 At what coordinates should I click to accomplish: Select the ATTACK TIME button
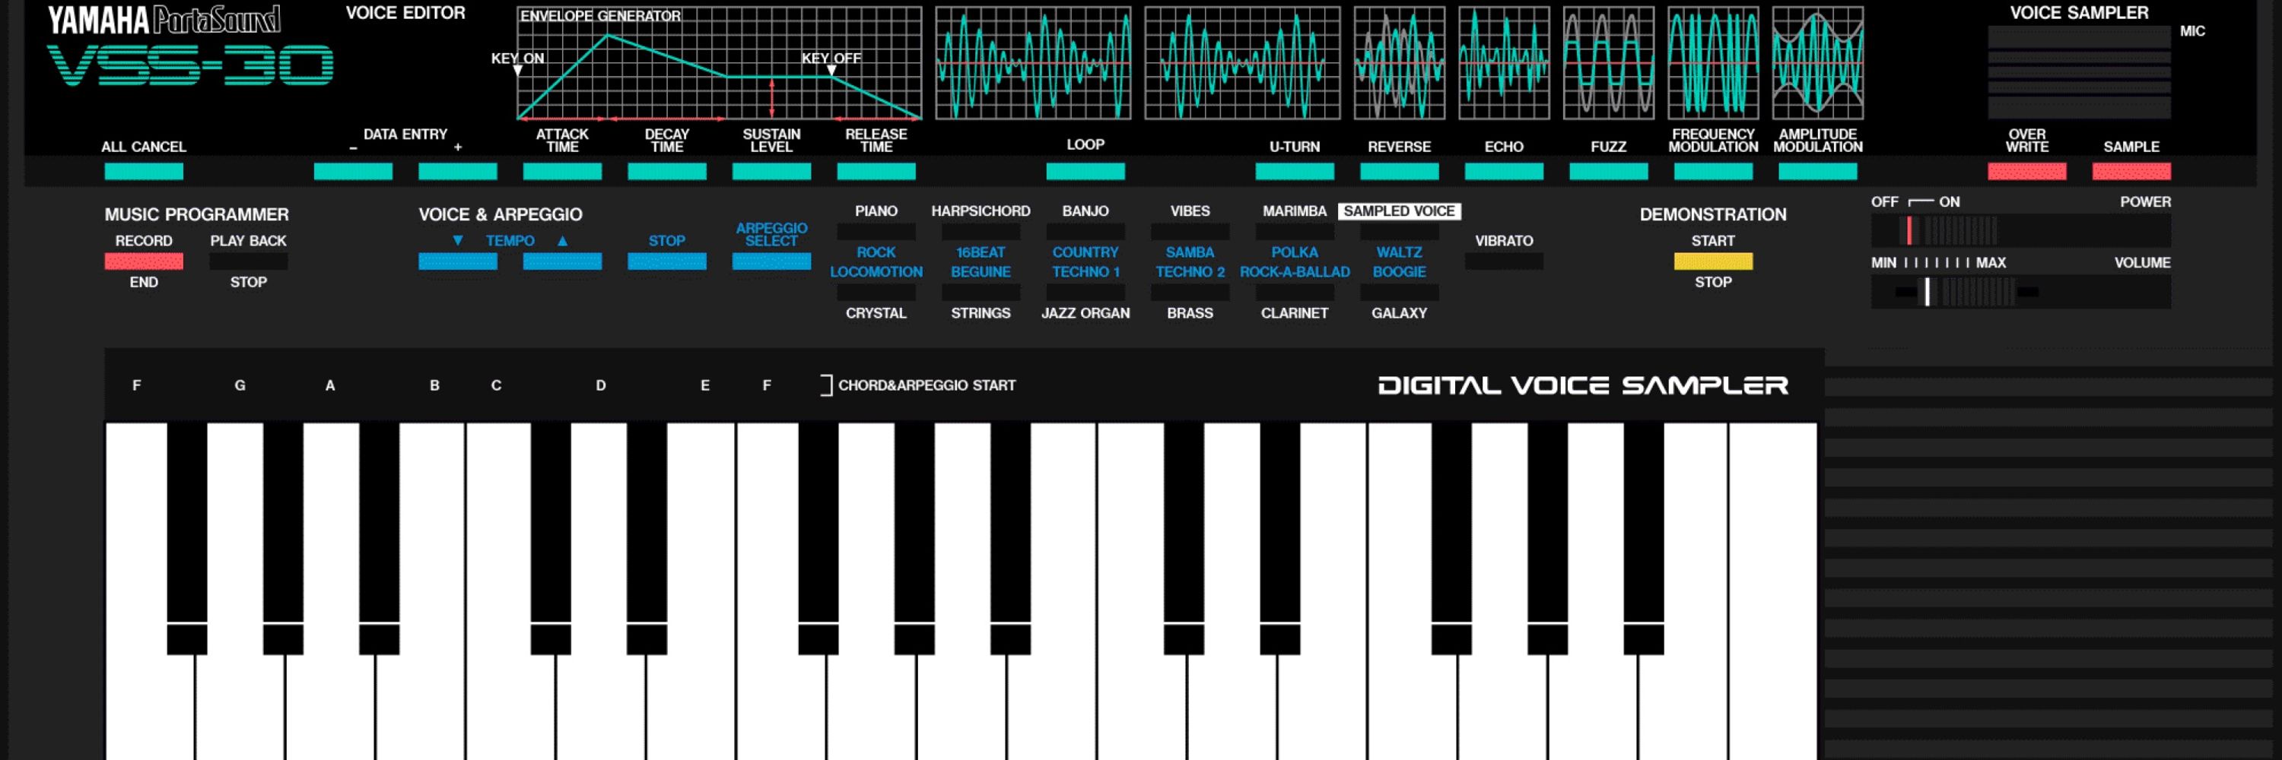pos(561,172)
